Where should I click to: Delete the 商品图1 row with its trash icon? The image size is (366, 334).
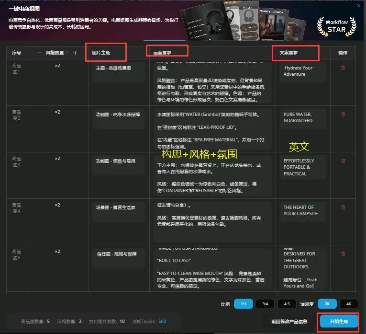(x=343, y=68)
